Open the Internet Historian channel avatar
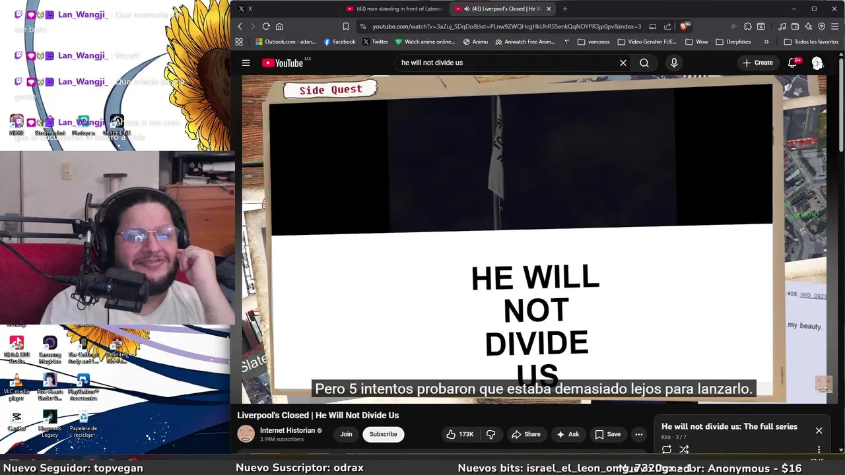This screenshot has height=475, width=845. [246, 433]
